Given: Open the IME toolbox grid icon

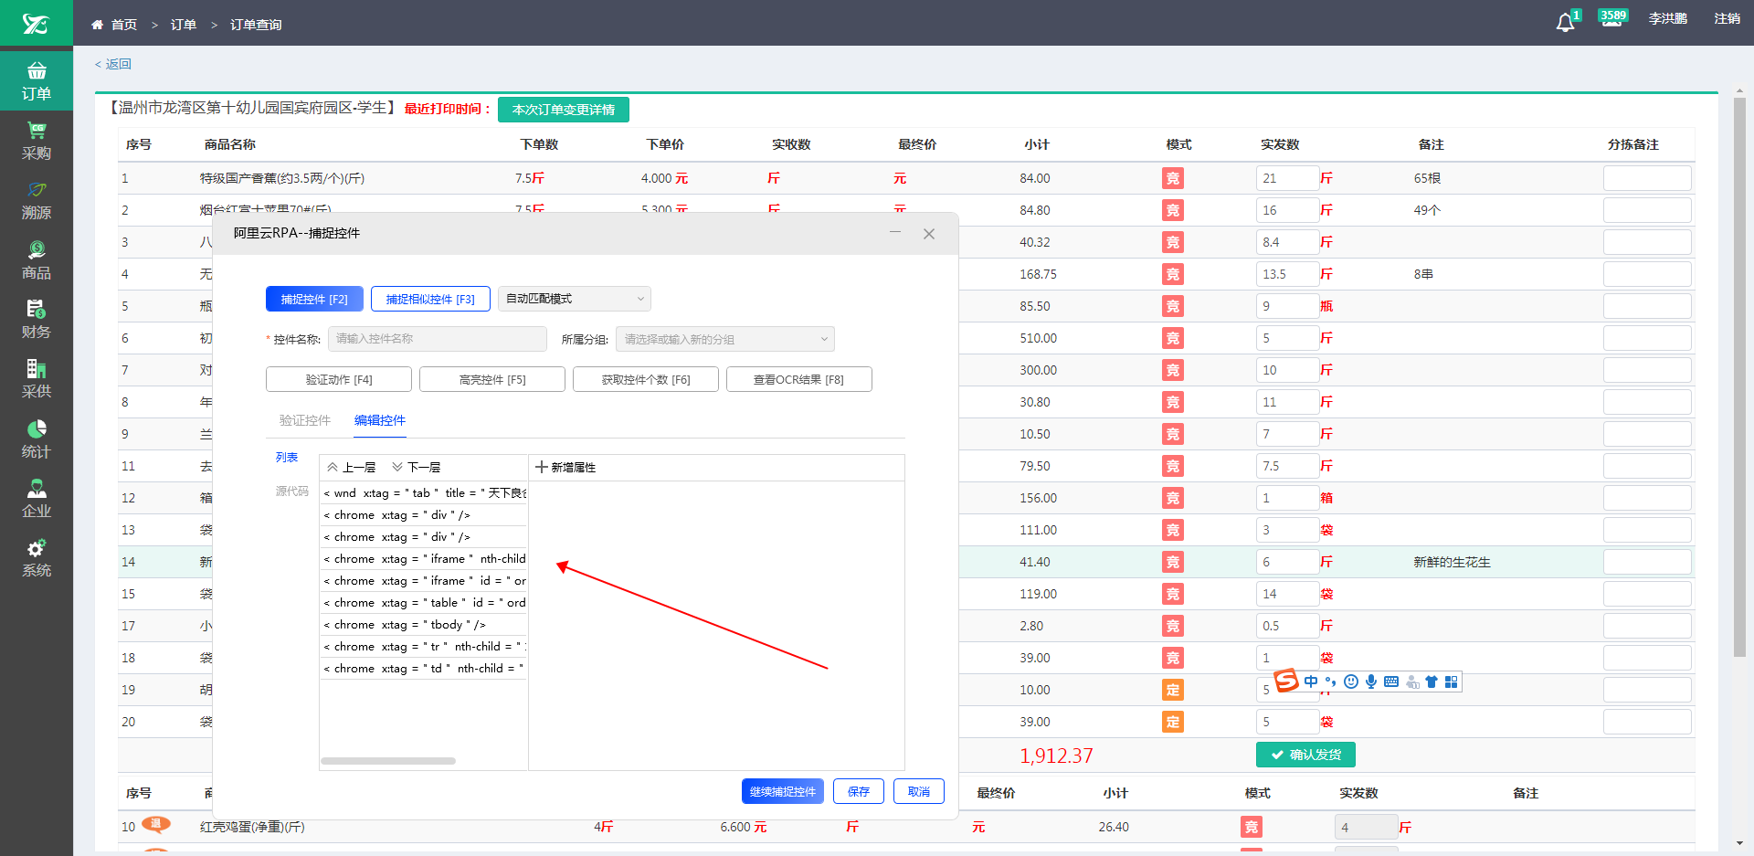Looking at the screenshot, I should pyautogui.click(x=1451, y=682).
